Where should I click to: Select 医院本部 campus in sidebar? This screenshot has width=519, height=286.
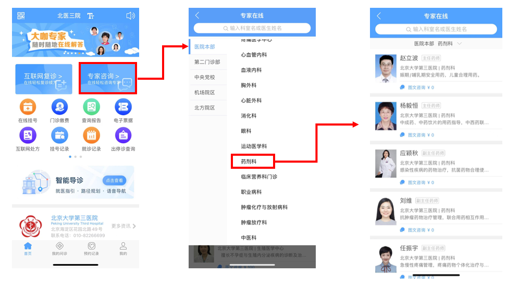[x=208, y=47]
